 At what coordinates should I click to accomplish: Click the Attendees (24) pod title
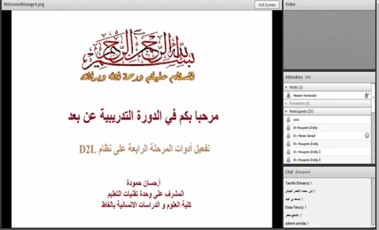[298, 77]
